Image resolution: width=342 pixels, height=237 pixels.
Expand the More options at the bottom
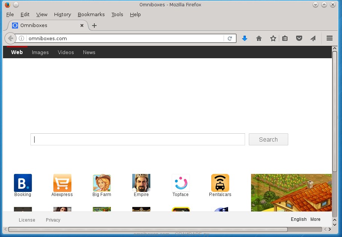tap(315, 219)
